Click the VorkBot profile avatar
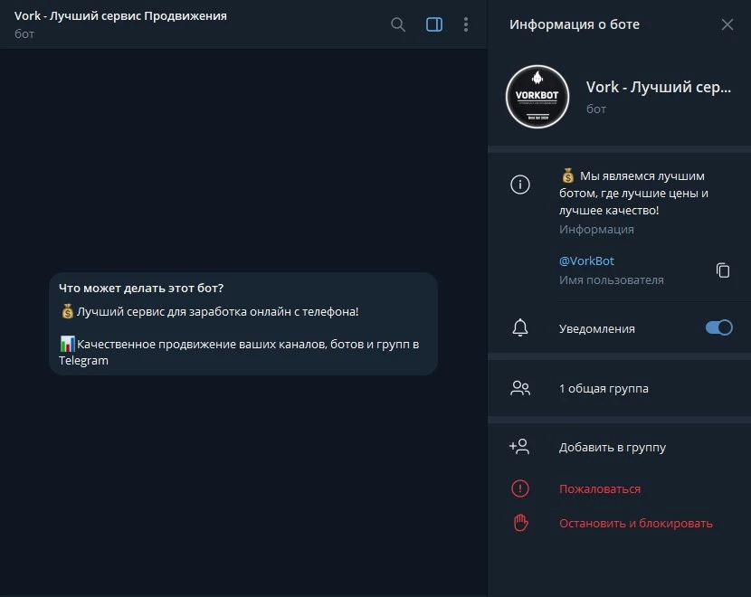The width and height of the screenshot is (751, 597). [x=537, y=97]
